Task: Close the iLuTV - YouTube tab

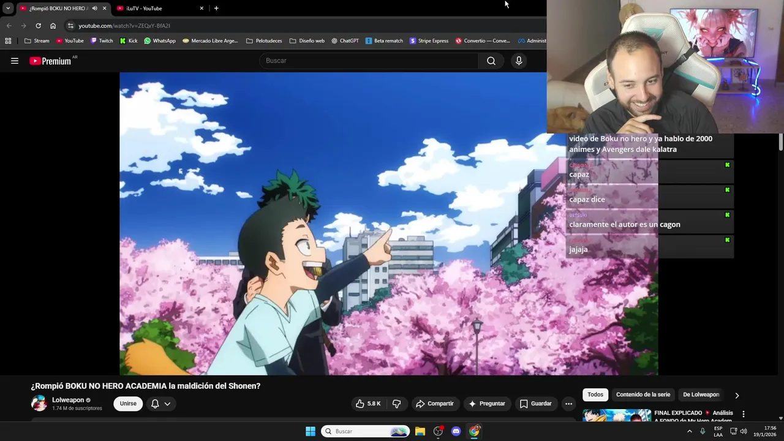Action: tap(202, 8)
